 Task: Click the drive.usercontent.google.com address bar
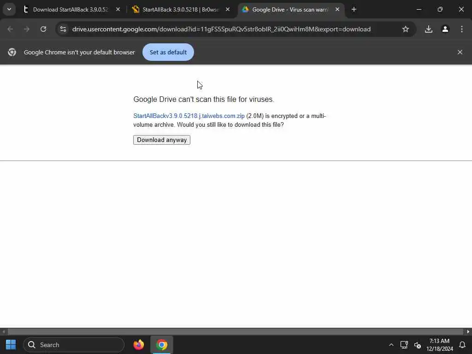(x=221, y=29)
